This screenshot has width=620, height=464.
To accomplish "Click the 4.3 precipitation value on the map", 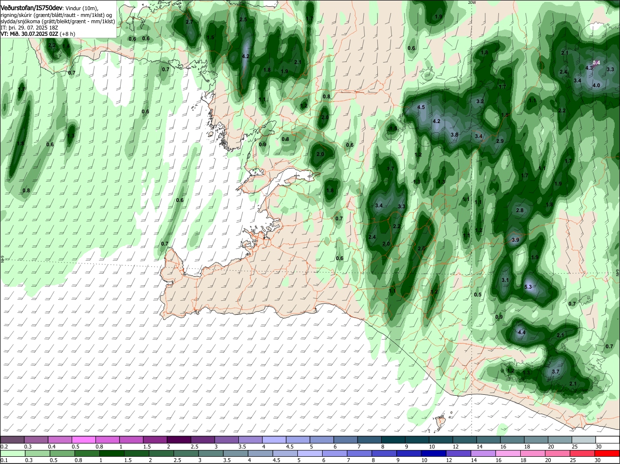I will click(589, 68).
